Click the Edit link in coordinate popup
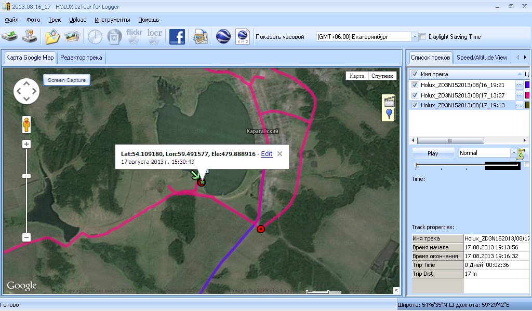 pos(267,153)
